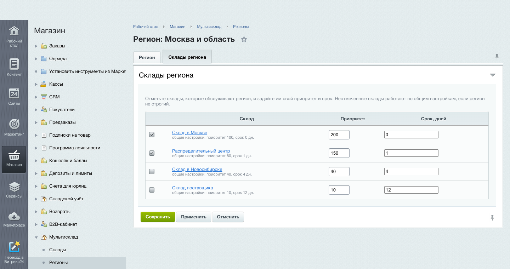Viewport: 510px width, 269px height.
Task: Click the pin icon beside the tabs
Action: (x=497, y=56)
